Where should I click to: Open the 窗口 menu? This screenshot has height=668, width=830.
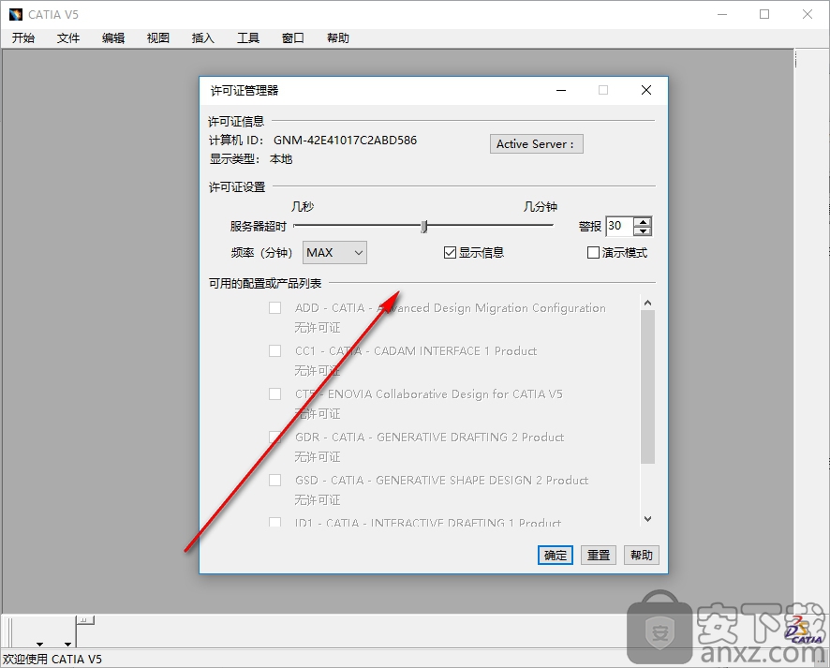(x=293, y=38)
